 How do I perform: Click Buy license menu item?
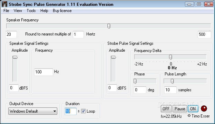pos(62,11)
